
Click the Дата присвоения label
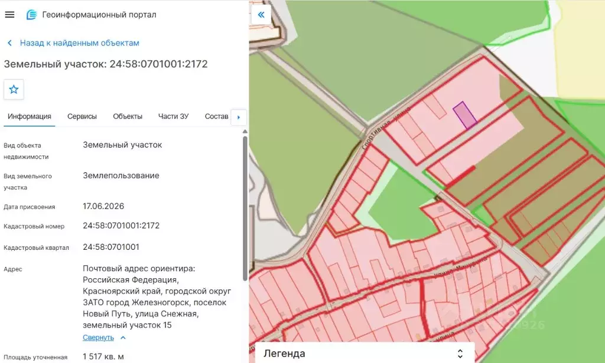pyautogui.click(x=30, y=207)
